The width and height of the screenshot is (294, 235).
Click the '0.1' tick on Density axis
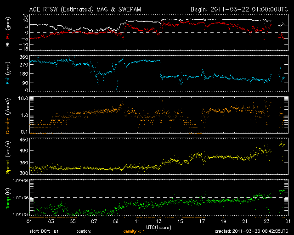(x=24, y=132)
